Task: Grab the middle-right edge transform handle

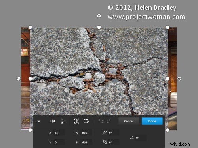Action: point(168,79)
